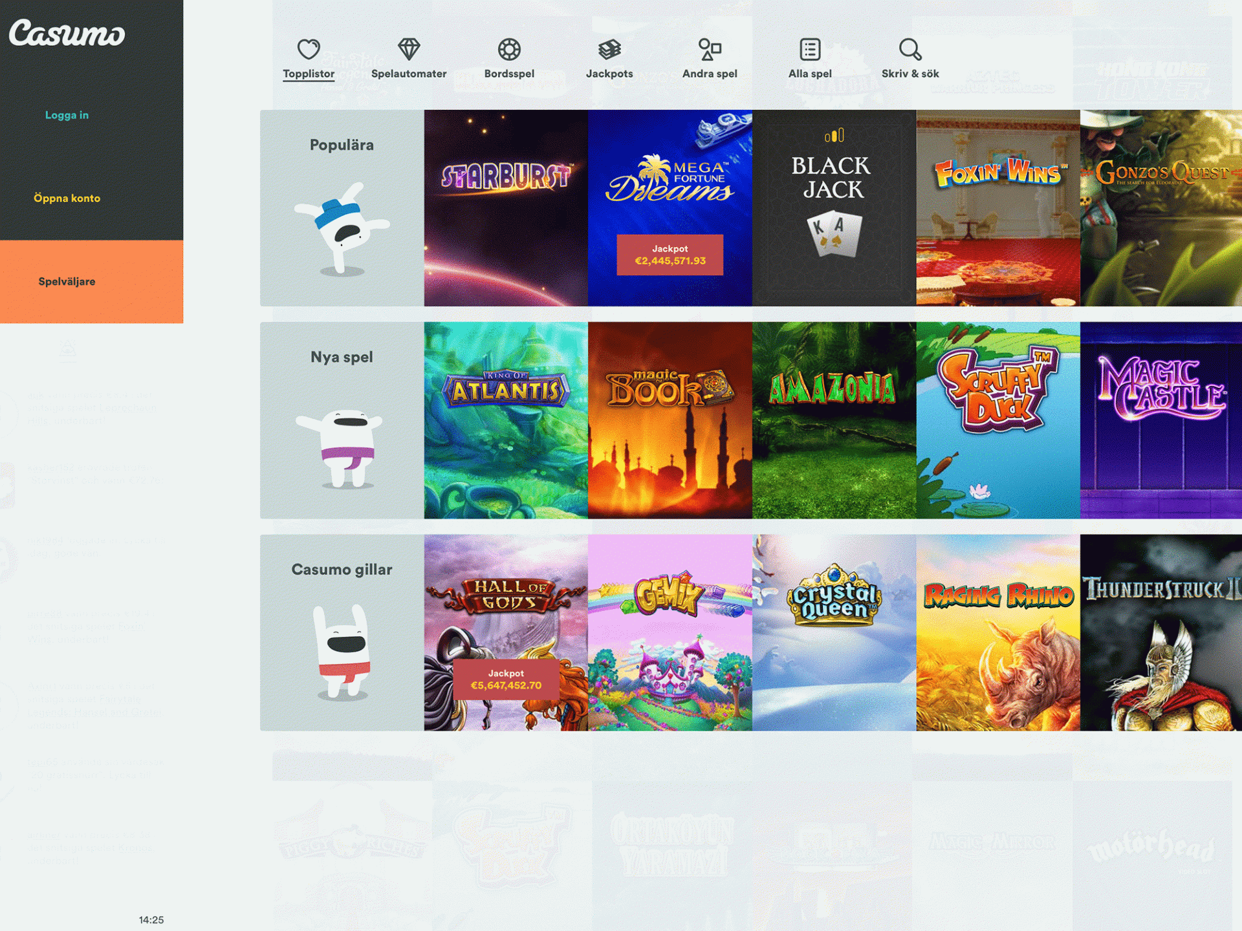1242x931 pixels.
Task: Launch the Hall of Gods slot
Action: (x=506, y=632)
